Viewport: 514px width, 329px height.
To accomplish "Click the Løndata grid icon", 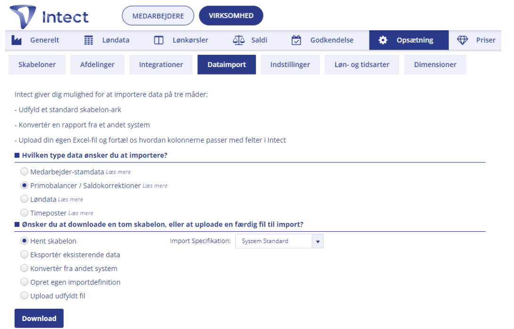I will (x=88, y=40).
